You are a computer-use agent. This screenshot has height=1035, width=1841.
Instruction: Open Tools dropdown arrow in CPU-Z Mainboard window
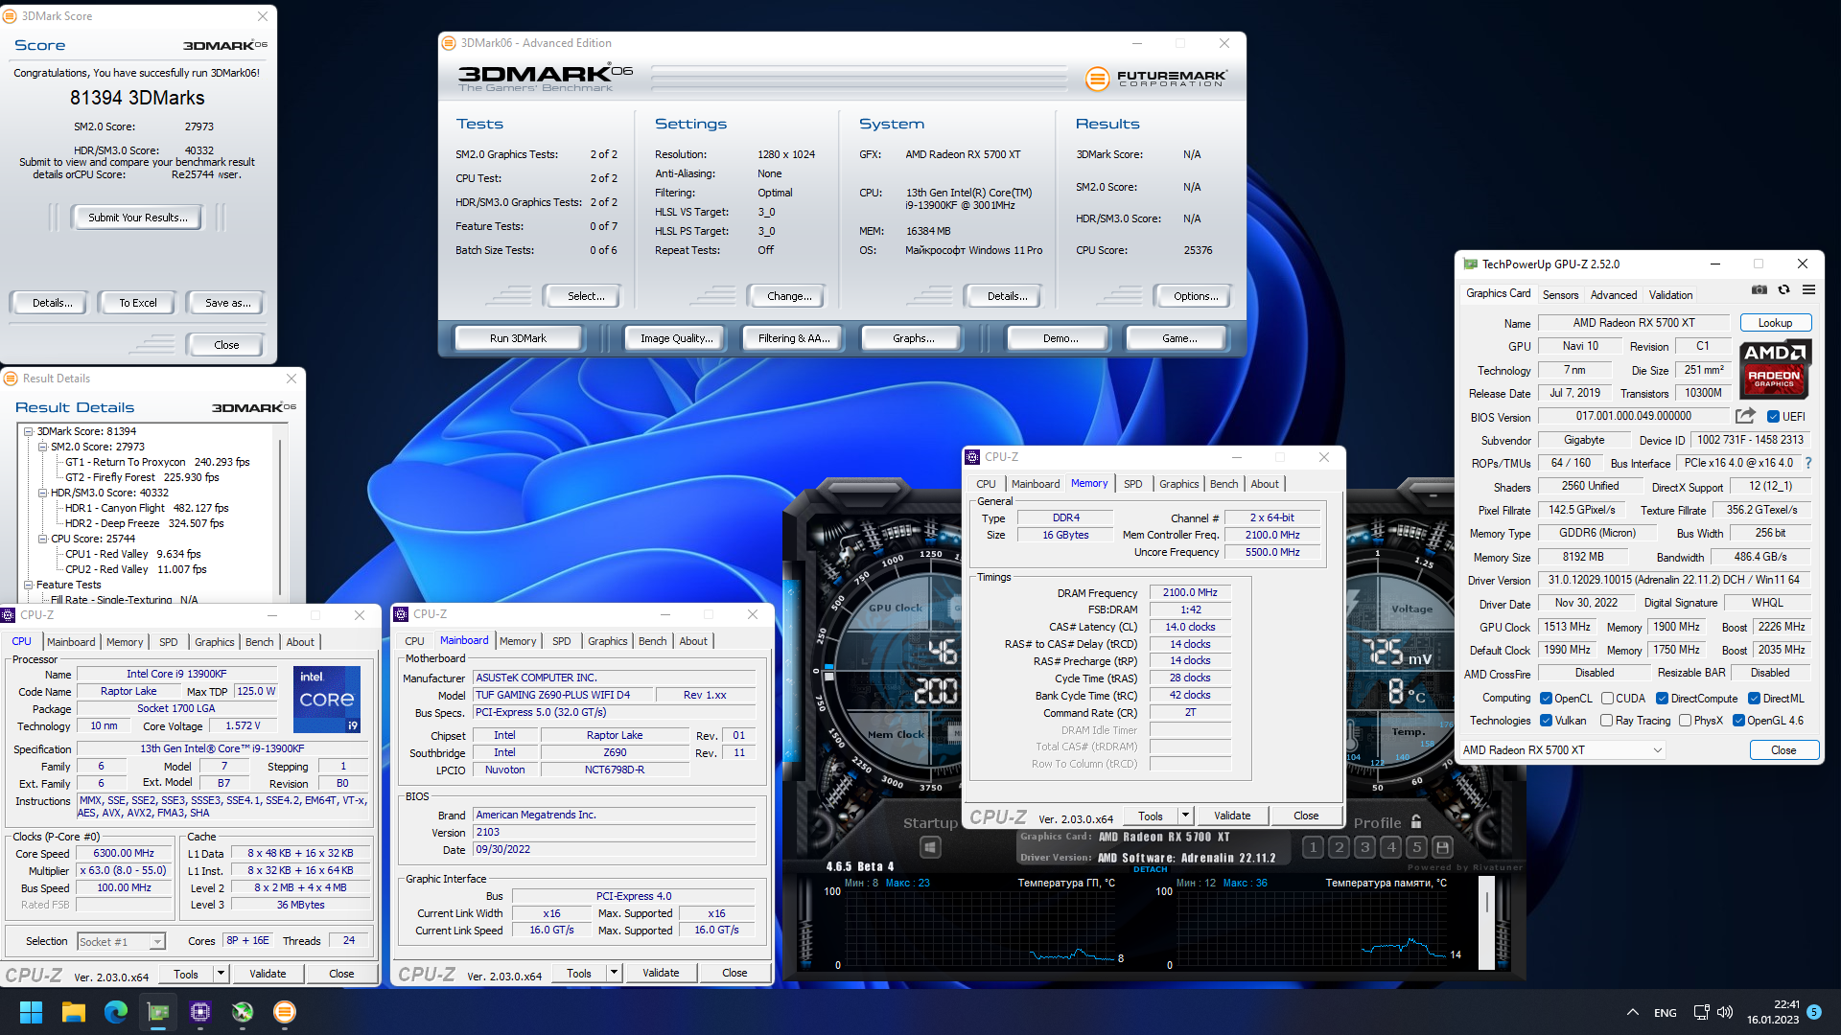614,973
